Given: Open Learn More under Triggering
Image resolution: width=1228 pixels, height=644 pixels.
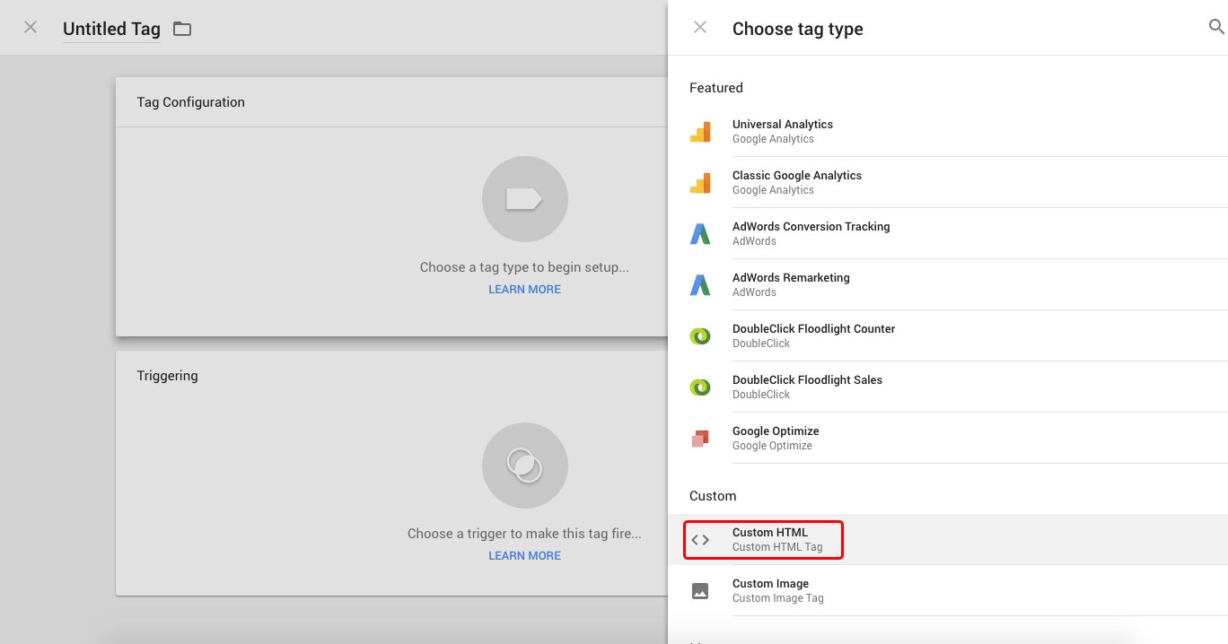Looking at the screenshot, I should pos(524,556).
